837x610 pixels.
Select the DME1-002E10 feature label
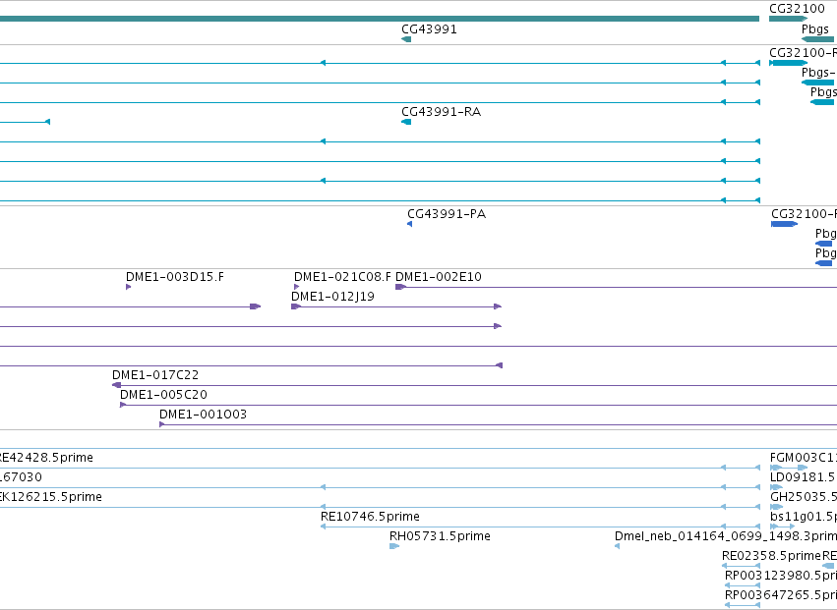coord(439,277)
